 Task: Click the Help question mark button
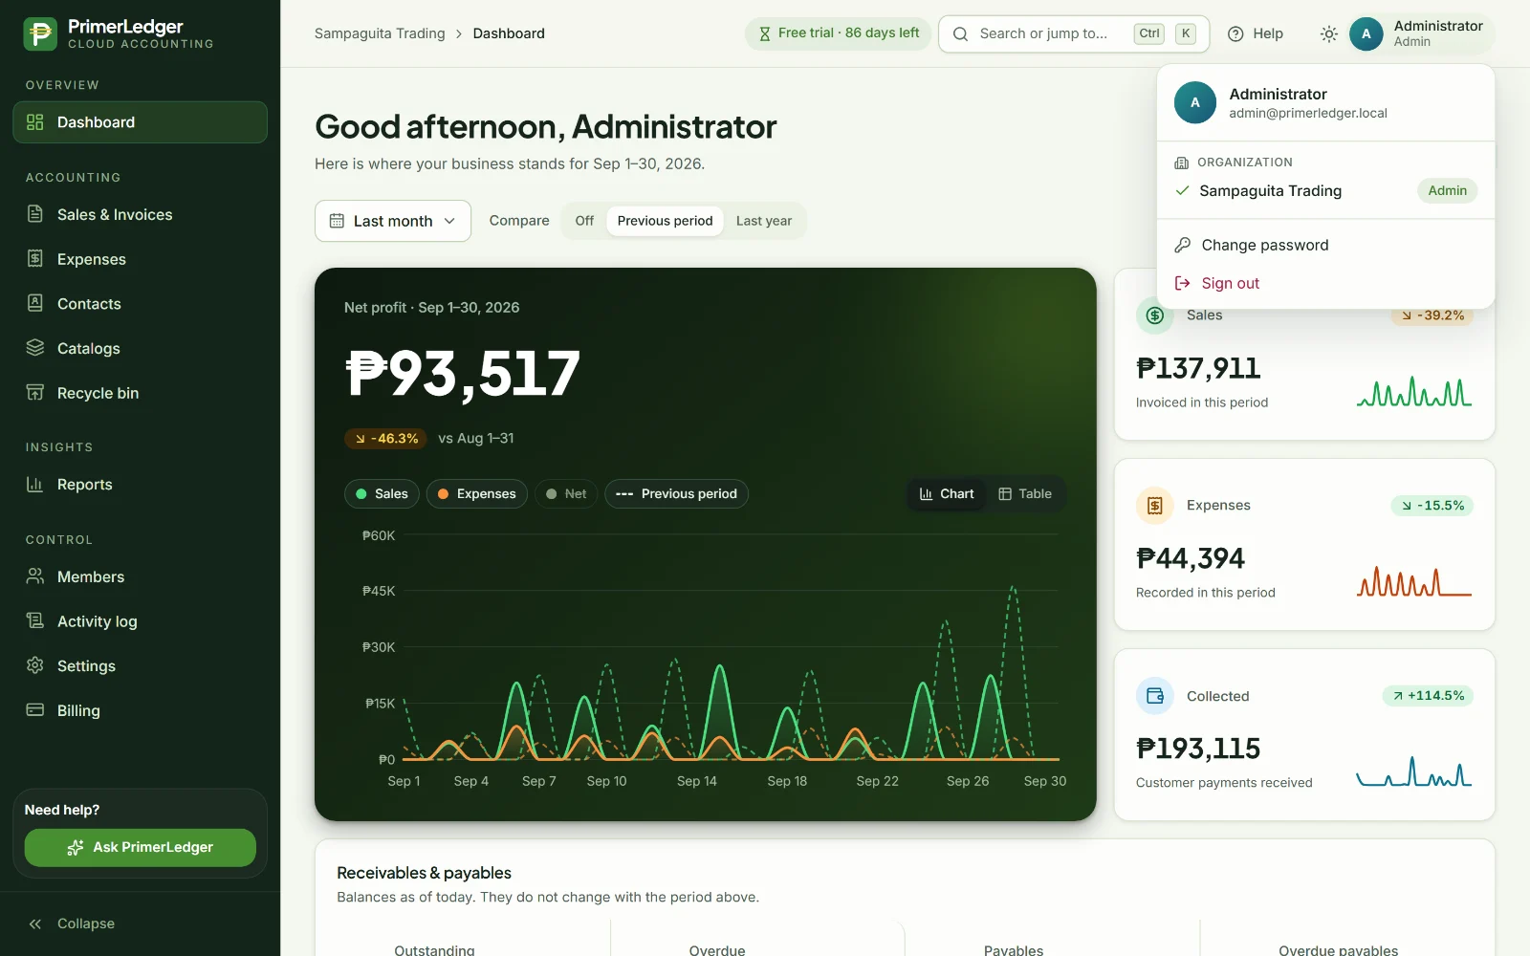tap(1256, 33)
